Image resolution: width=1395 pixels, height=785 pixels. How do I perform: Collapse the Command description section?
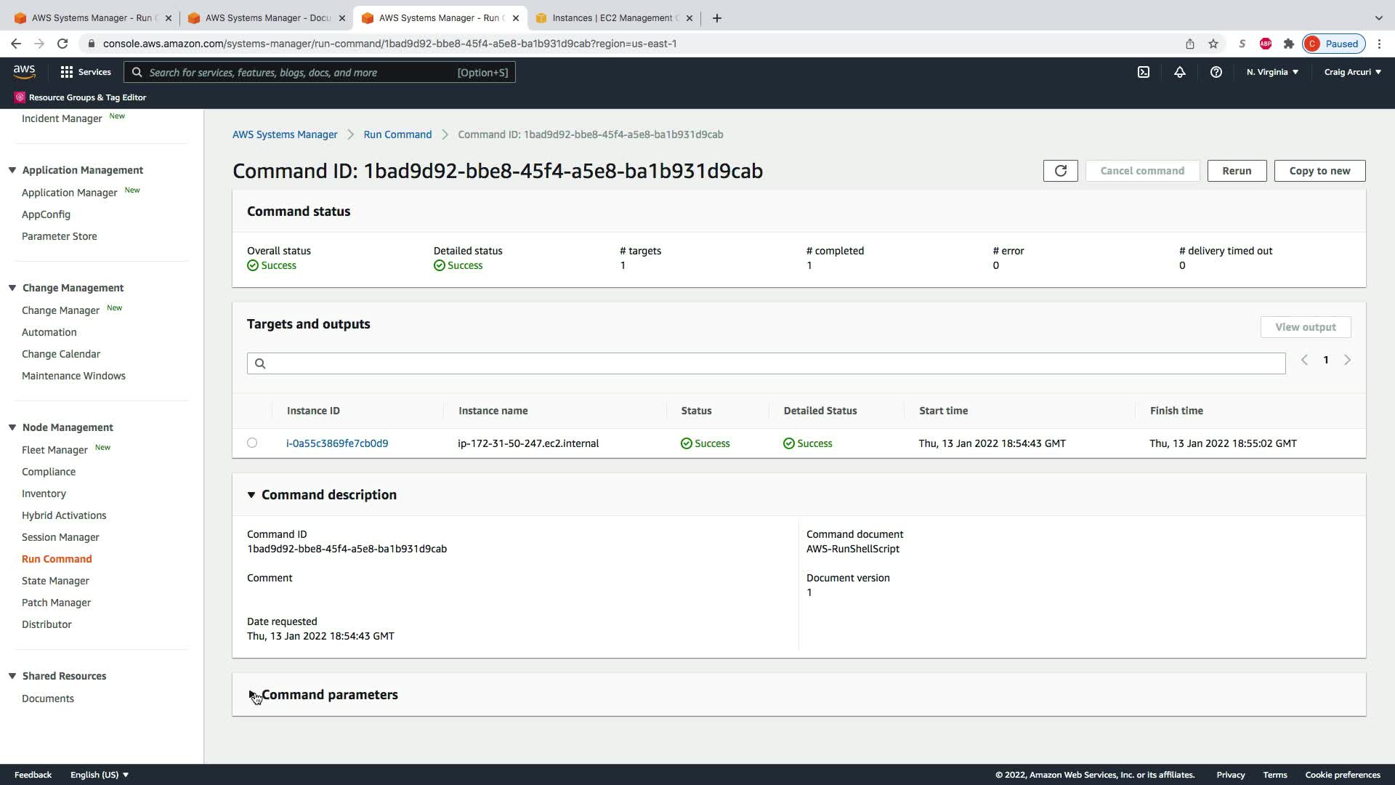[x=251, y=495]
